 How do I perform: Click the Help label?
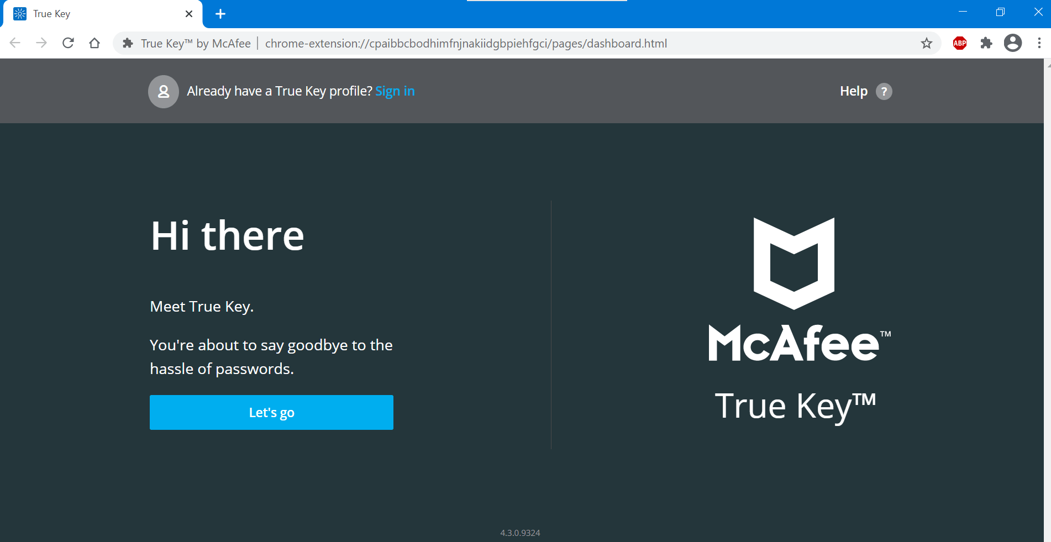click(853, 91)
